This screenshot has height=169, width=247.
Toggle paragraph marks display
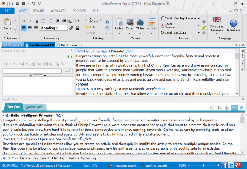click(79, 21)
